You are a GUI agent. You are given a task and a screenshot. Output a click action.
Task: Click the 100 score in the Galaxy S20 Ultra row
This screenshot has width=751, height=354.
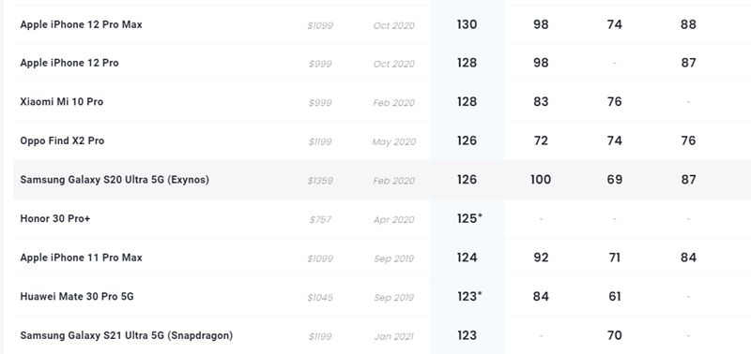pos(541,180)
